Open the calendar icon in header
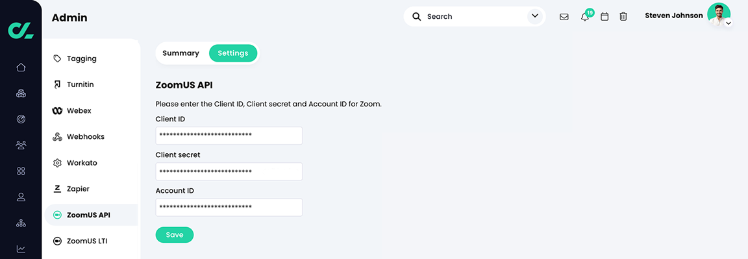This screenshot has height=259, width=748. 605,17
